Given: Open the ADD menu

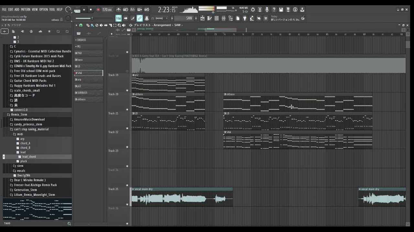Looking at the screenshot, I should click(x=17, y=9).
